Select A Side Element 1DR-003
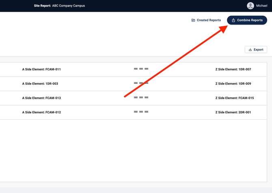Image resolution: width=272 pixels, height=193 pixels. (x=40, y=83)
